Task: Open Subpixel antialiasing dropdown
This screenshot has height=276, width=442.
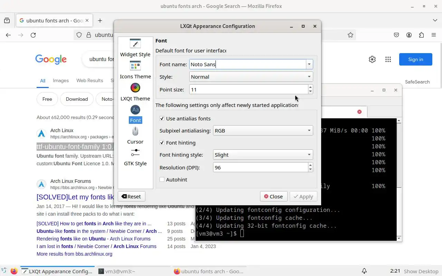Action: 263,130
